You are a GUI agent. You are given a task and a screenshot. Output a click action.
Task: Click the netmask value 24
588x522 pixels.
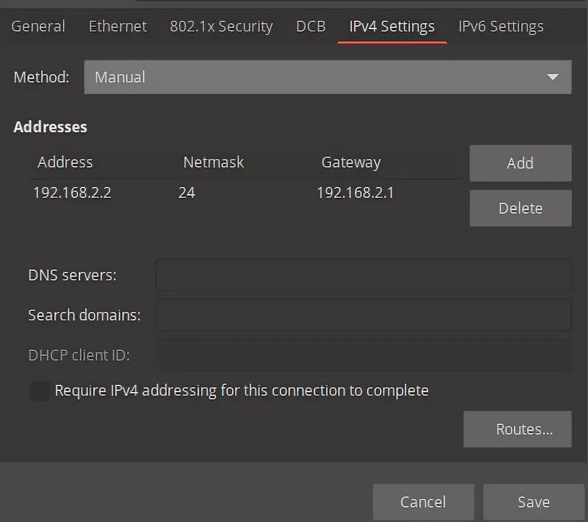(x=187, y=192)
